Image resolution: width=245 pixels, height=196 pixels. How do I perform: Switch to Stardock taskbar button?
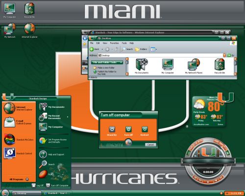[x=57, y=193]
